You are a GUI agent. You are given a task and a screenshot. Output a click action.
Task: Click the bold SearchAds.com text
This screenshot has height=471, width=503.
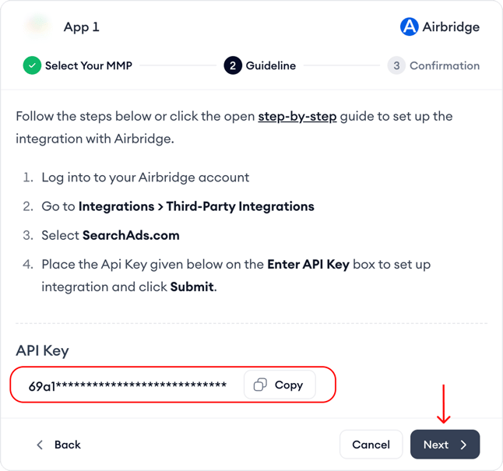132,235
